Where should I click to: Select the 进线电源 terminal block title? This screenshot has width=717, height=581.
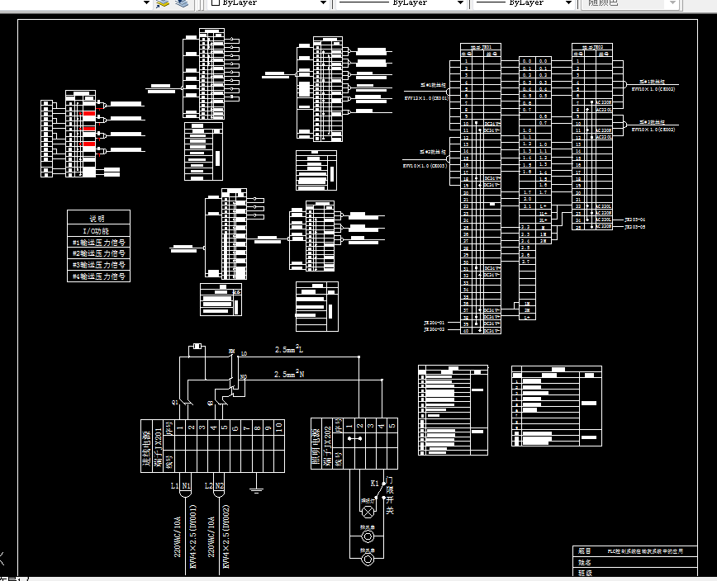coord(146,448)
